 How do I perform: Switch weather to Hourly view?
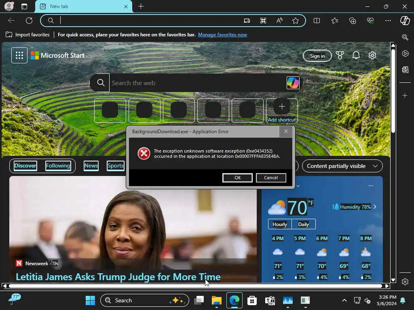(280, 224)
